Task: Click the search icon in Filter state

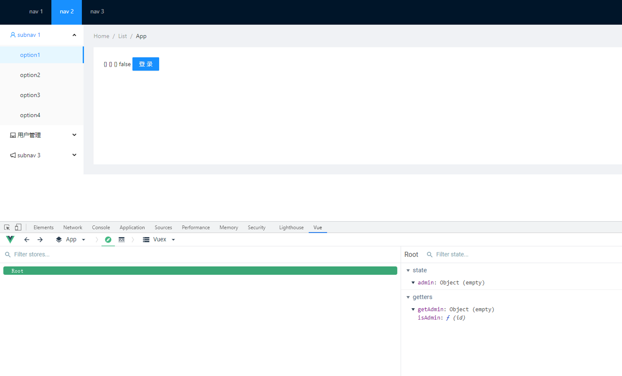Action: coord(429,255)
